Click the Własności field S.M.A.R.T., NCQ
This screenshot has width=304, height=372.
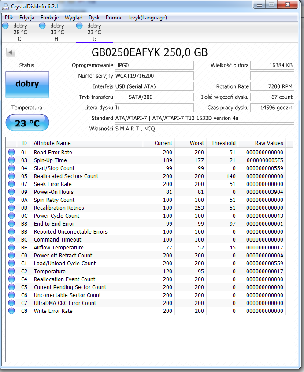tap(204, 129)
